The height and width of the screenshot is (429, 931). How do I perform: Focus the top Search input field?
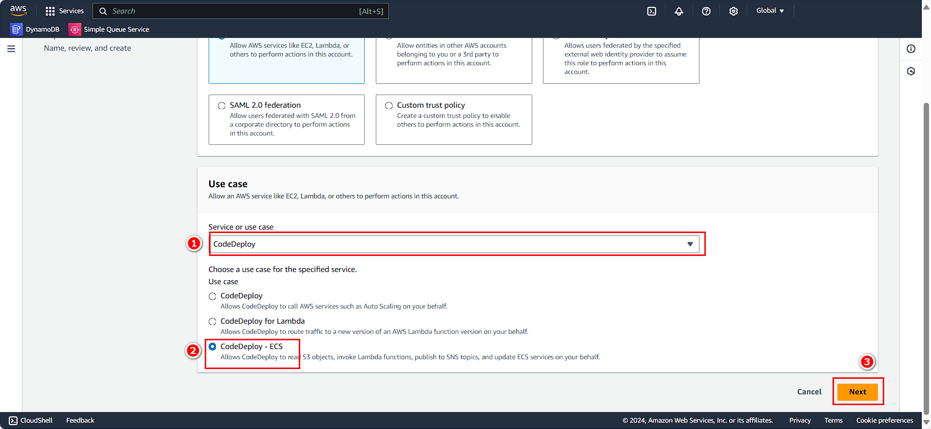[241, 11]
